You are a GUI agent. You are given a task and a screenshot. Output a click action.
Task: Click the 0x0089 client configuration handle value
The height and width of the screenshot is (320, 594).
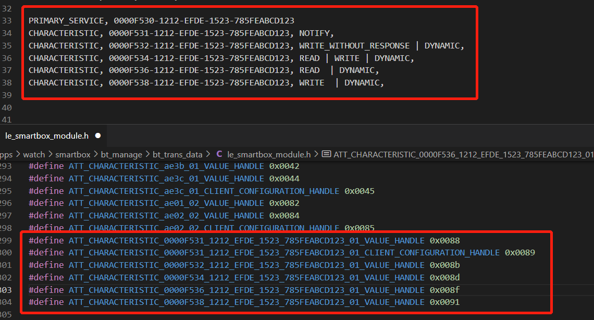[520, 253]
